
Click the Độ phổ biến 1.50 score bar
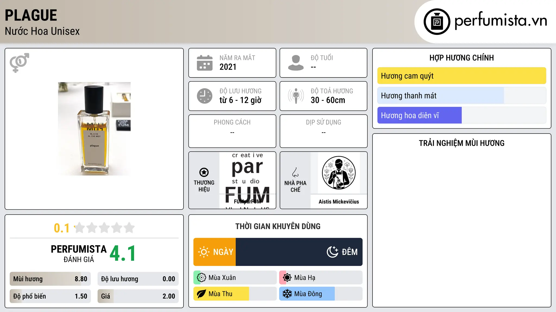coord(50,296)
